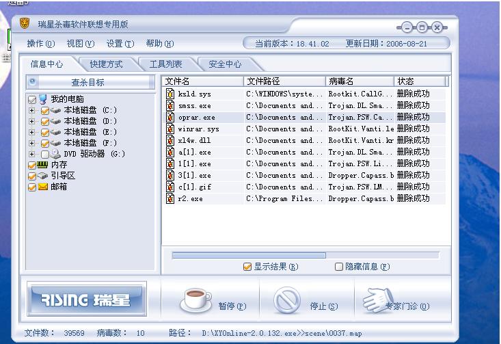Click the memory chip icon next to 内存
The height and width of the screenshot is (344, 501).
point(42,165)
